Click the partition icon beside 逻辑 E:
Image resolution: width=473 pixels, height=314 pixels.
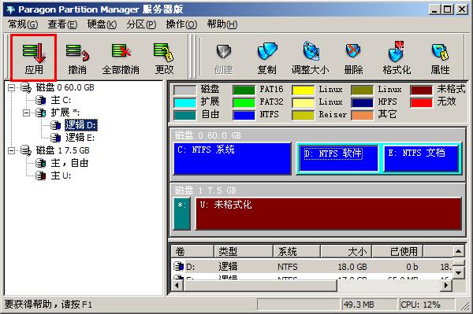point(55,138)
